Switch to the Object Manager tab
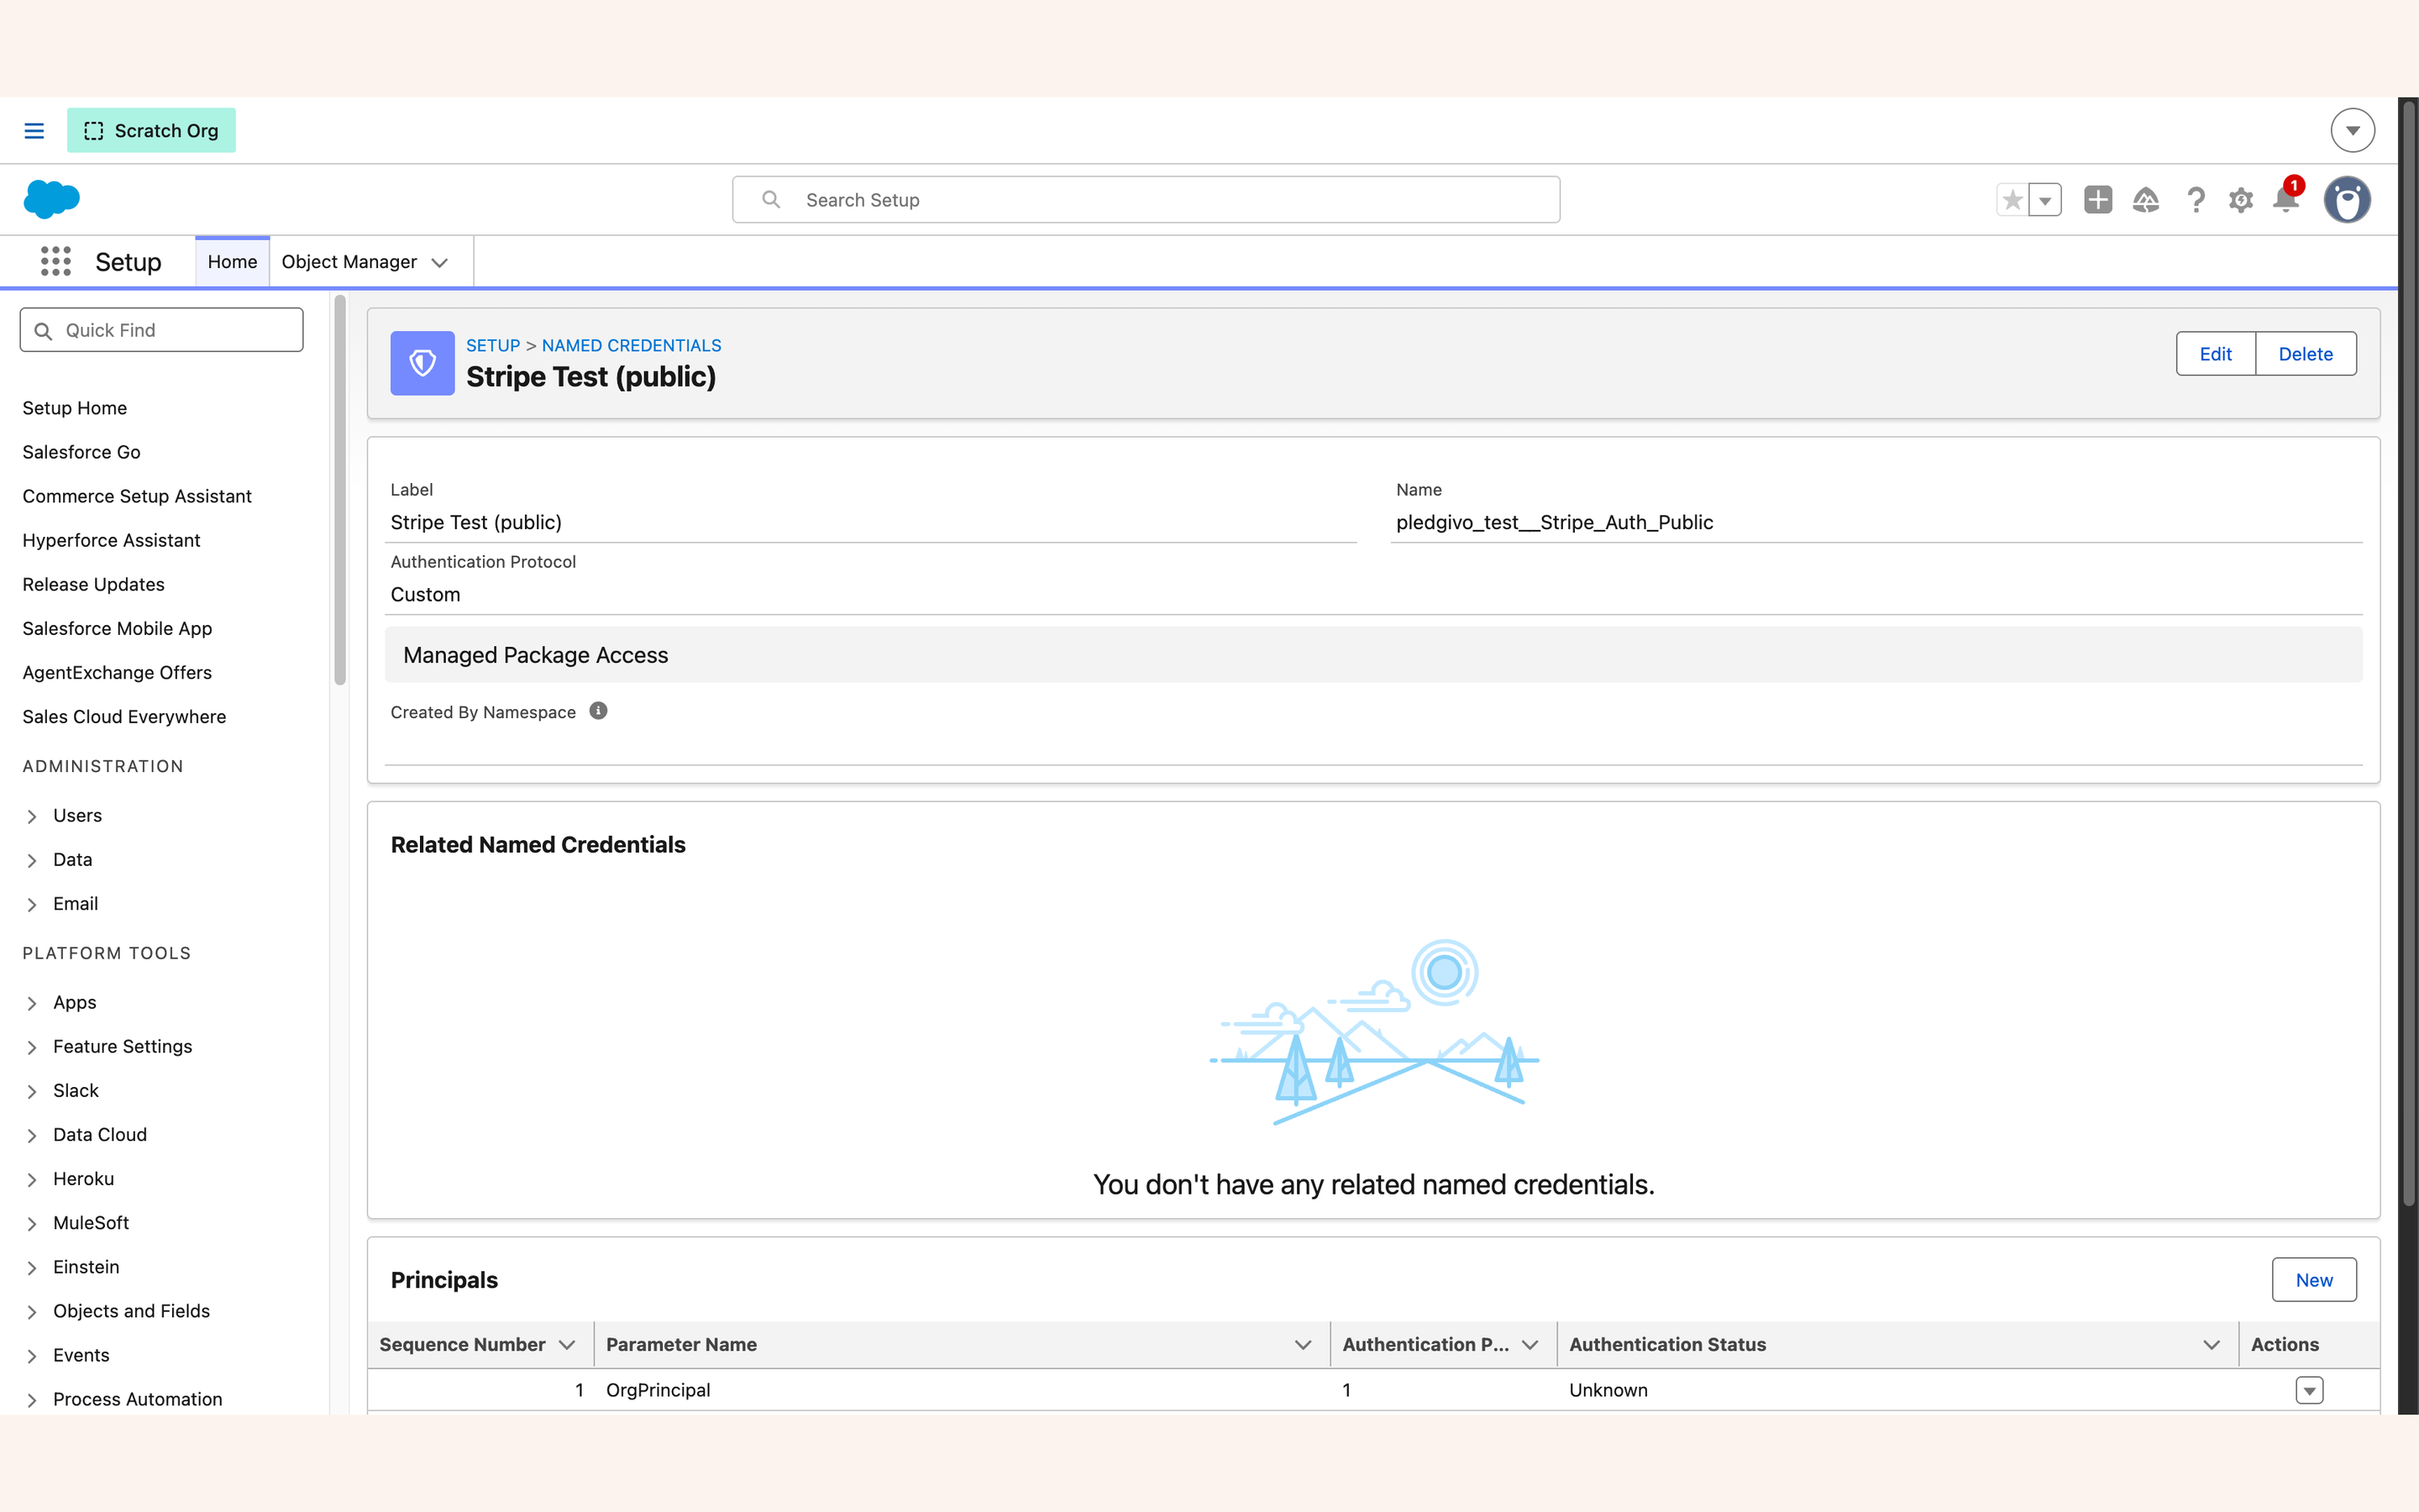The height and width of the screenshot is (1512, 2419). [x=349, y=261]
